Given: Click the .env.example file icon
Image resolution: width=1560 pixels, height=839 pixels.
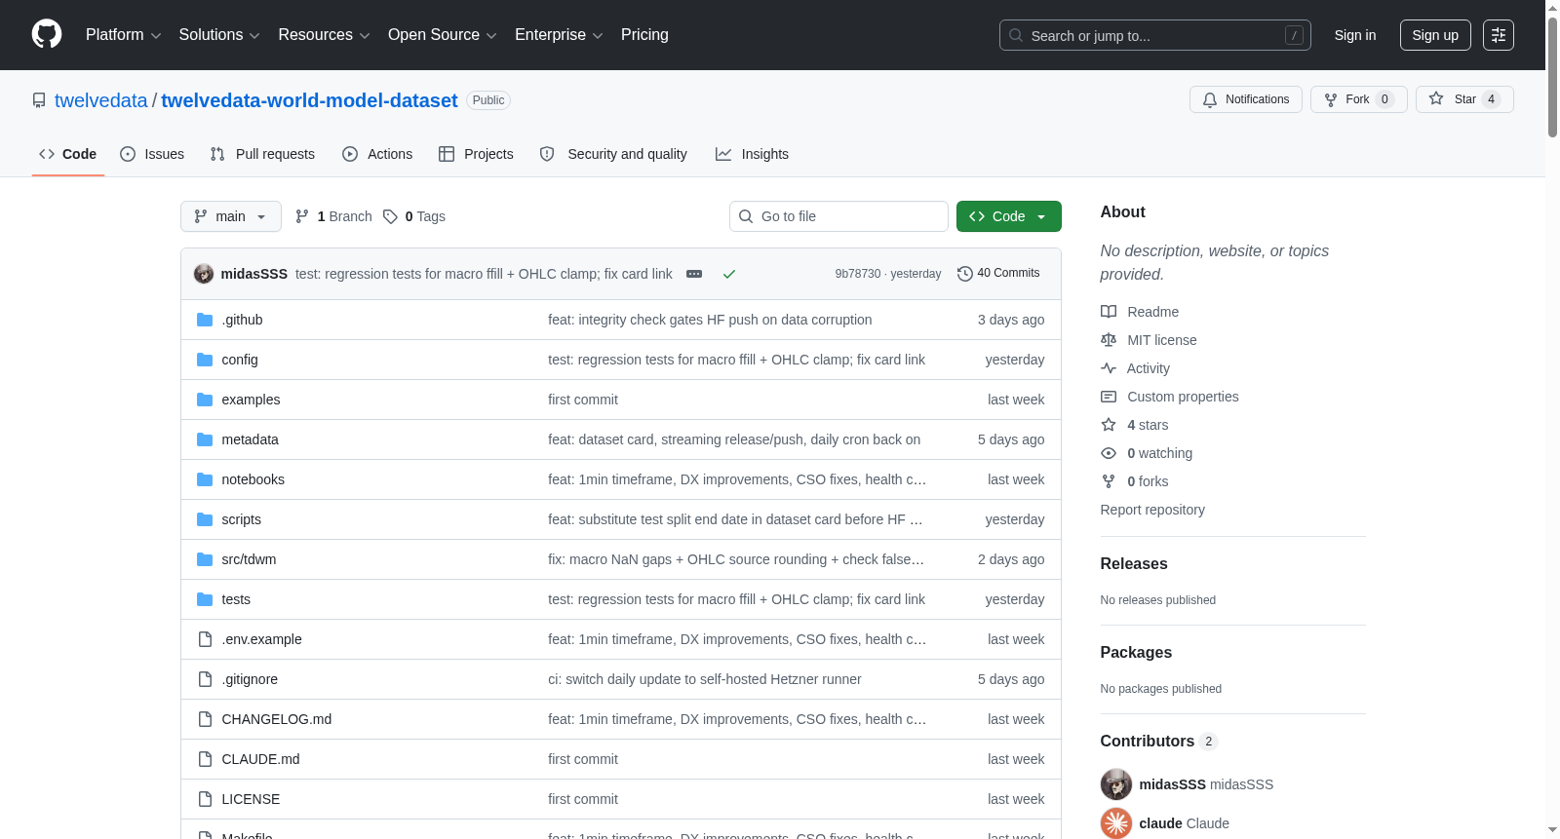Looking at the screenshot, I should pos(205,639).
